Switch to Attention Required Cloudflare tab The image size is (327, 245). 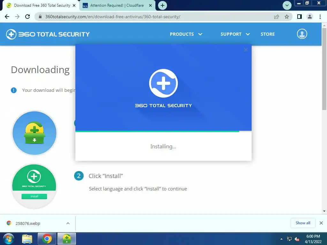(x=117, y=5)
